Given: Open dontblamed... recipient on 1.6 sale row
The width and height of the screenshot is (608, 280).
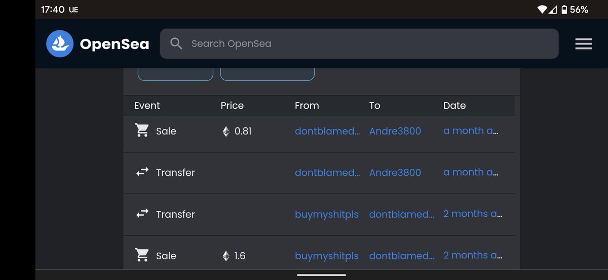Looking at the screenshot, I should pyautogui.click(x=402, y=256).
